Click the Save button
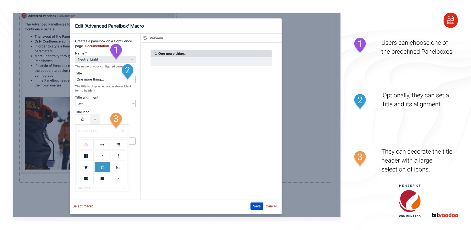 click(257, 206)
